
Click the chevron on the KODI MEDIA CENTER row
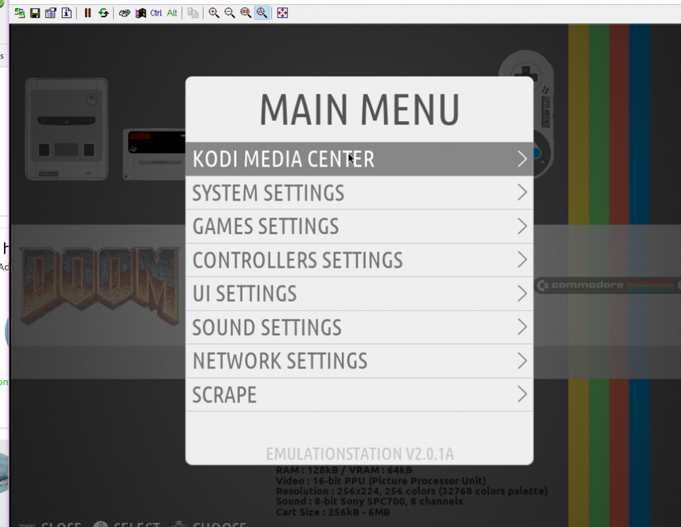coord(522,158)
